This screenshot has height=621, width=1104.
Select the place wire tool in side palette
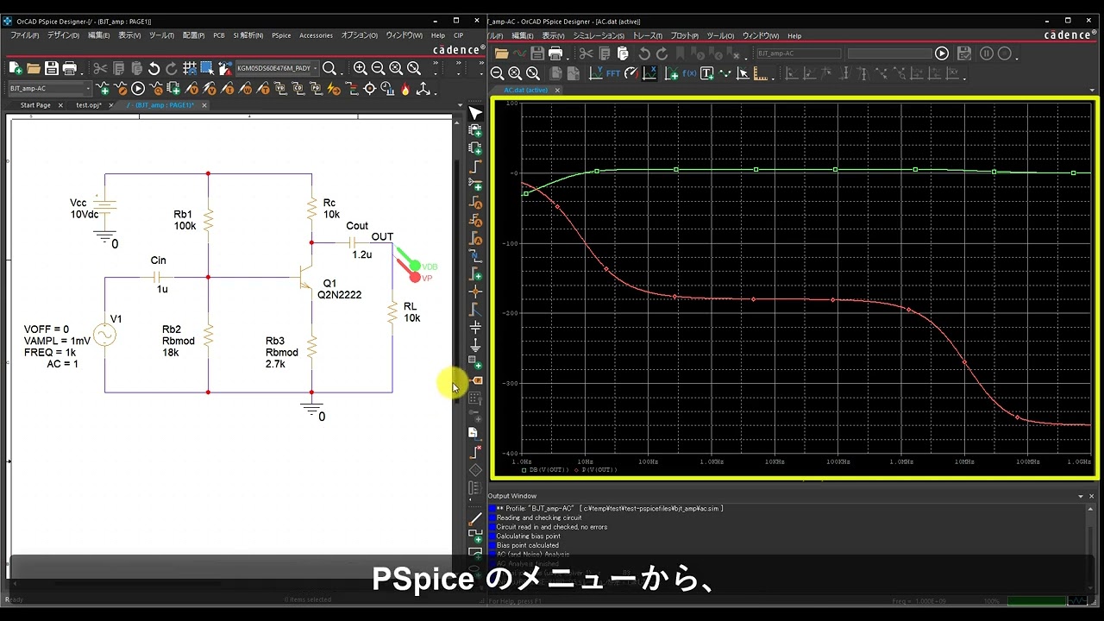(475, 165)
